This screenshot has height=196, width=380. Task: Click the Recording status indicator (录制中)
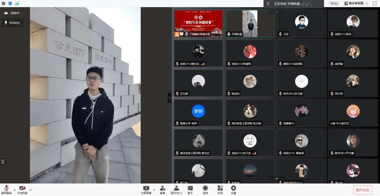(x=12, y=13)
